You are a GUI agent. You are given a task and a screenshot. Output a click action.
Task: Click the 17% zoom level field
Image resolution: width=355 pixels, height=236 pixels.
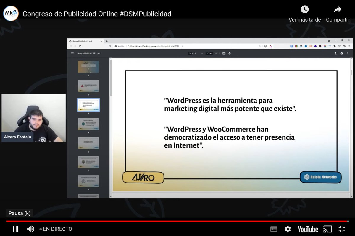click(x=209, y=53)
